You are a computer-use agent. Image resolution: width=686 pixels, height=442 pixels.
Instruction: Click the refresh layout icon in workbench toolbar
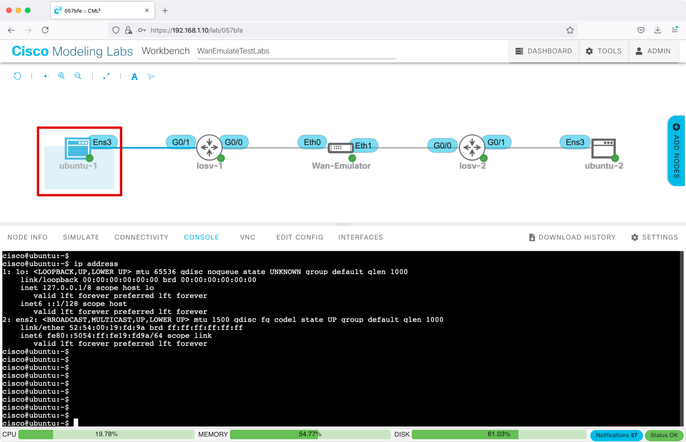17,76
